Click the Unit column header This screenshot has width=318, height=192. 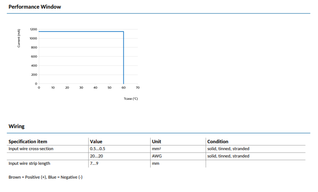(x=157, y=142)
